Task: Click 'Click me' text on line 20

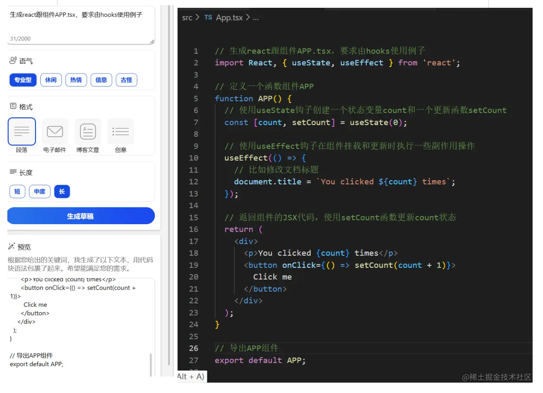Action: tap(272, 277)
